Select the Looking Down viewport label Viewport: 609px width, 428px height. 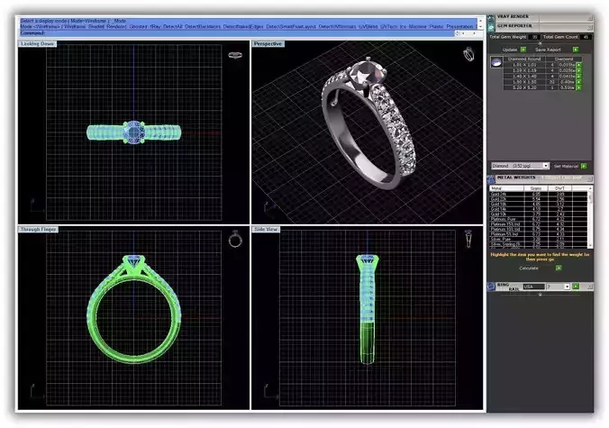[37, 44]
